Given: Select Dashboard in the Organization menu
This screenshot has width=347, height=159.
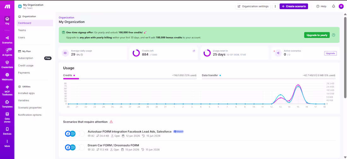Looking at the screenshot, I should pos(35,23).
